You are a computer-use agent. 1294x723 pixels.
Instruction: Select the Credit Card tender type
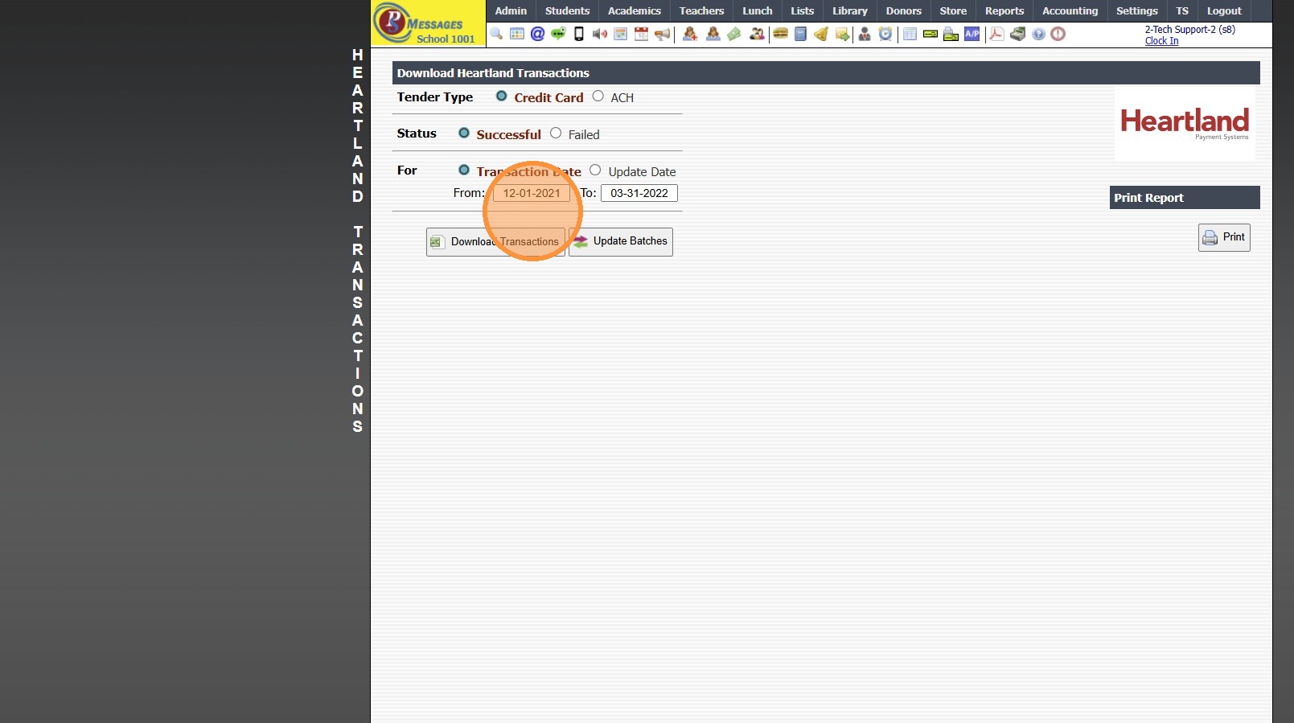pos(501,97)
